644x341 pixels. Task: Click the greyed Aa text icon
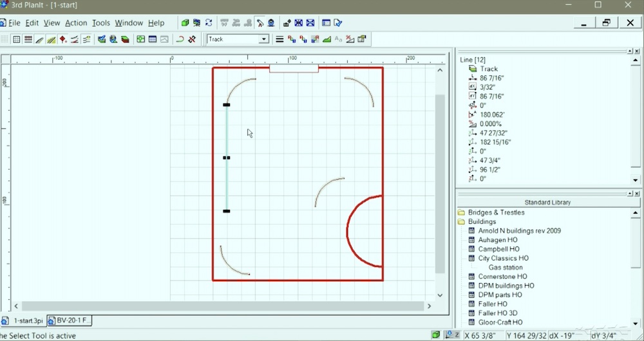click(x=339, y=39)
